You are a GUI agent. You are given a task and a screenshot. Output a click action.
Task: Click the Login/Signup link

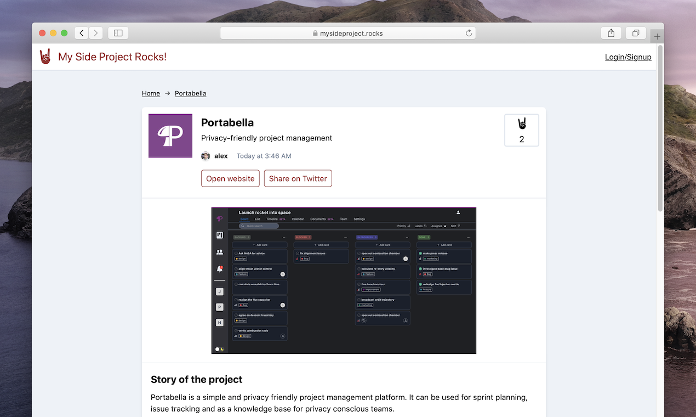[628, 57]
